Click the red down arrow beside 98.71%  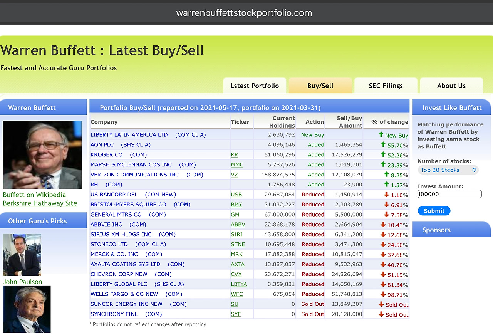coord(383,295)
